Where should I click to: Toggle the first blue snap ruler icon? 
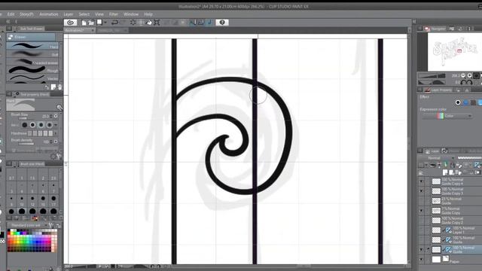pos(193,23)
